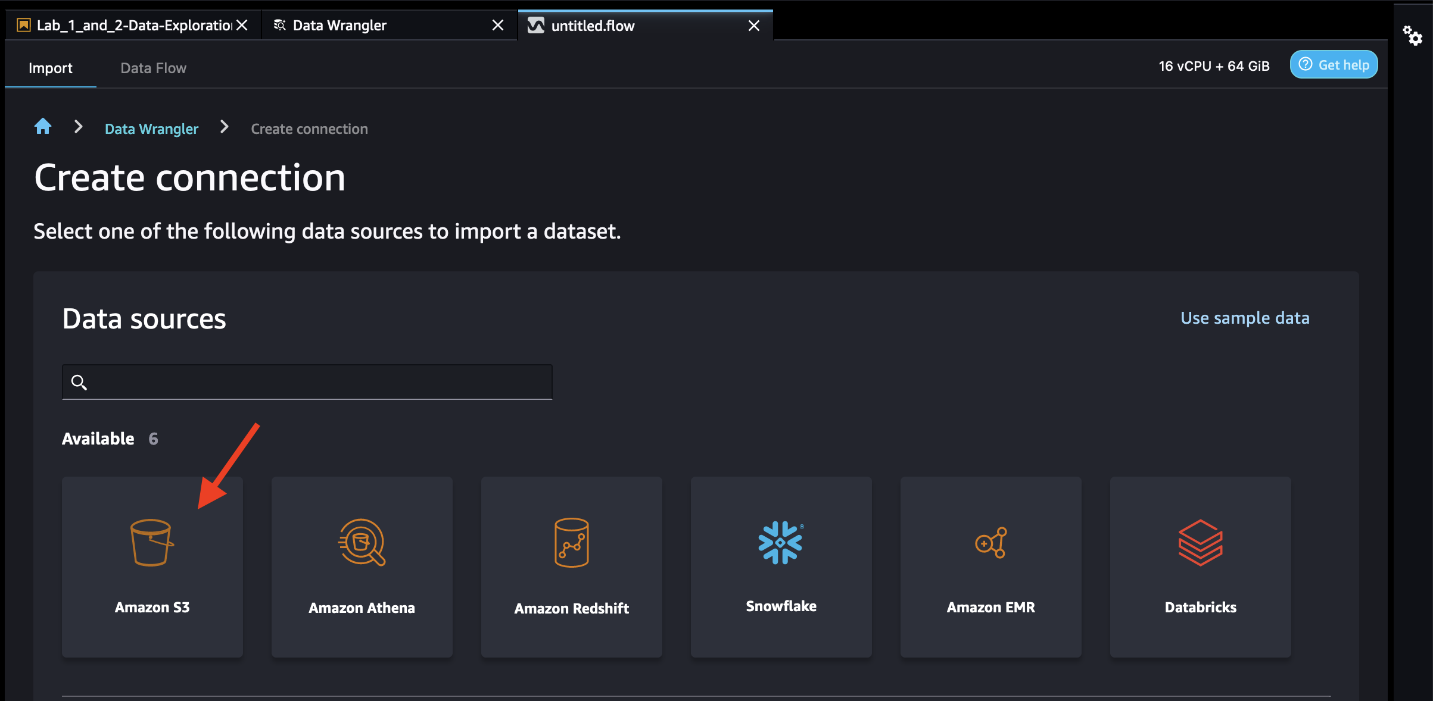Click the Create connection page heading
This screenshot has height=701, width=1433.
(190, 178)
